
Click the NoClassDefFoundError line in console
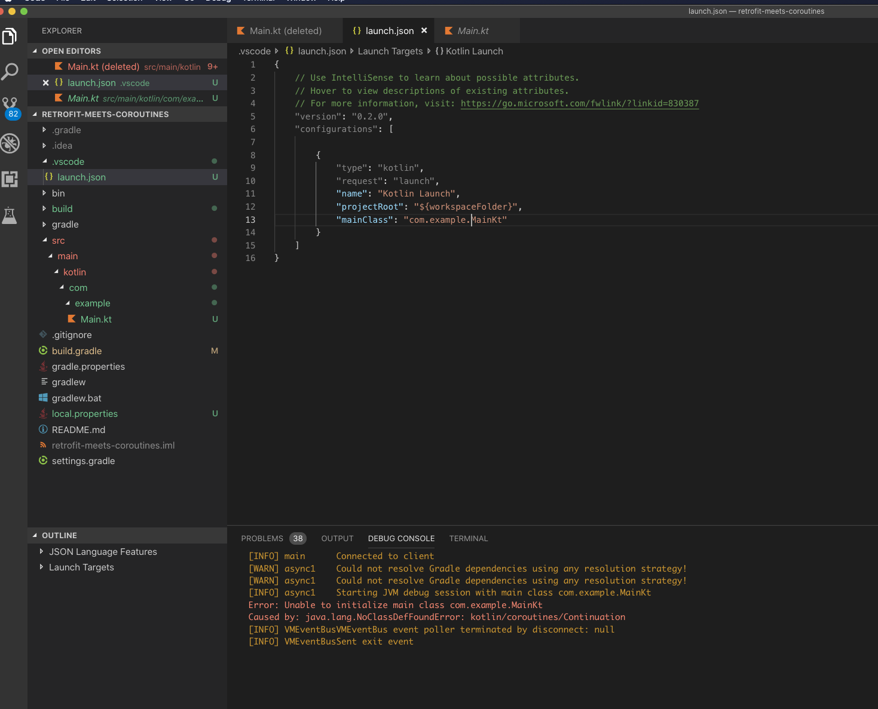coord(436,617)
